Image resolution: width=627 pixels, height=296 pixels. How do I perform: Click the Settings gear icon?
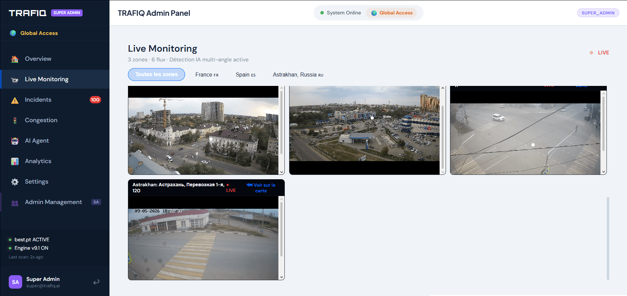(x=15, y=182)
